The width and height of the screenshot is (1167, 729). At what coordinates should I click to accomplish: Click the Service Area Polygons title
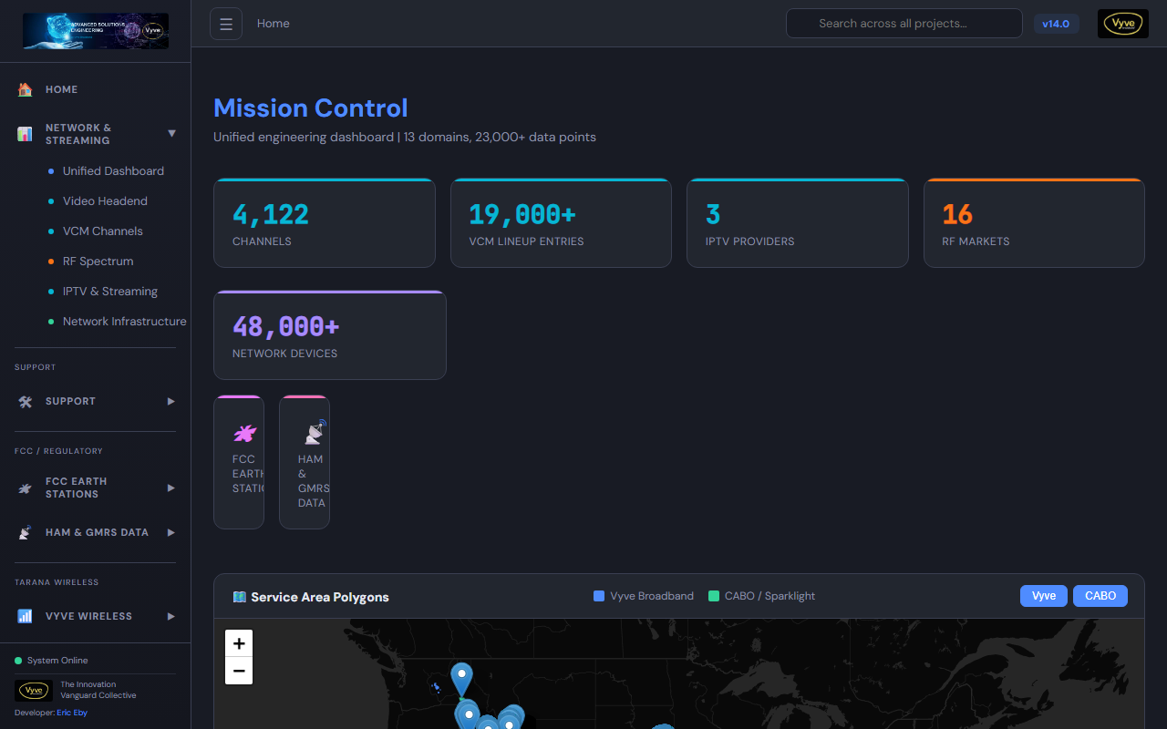[320, 597]
